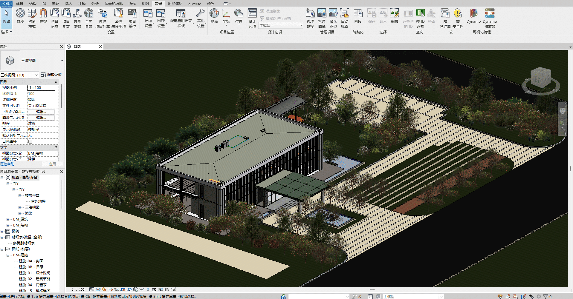Screen dimensions: 573x299
Task: Toggle the Sun Path (日光路径) checkbox
Action: (30, 141)
